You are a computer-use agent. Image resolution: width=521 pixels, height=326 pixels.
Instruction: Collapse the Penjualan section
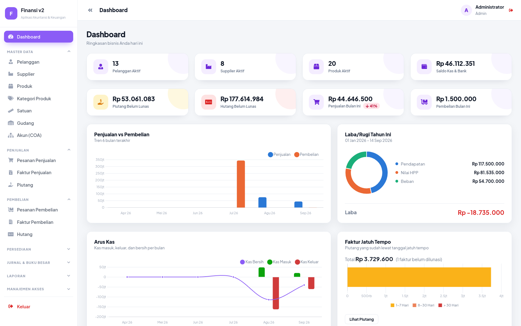(38, 150)
